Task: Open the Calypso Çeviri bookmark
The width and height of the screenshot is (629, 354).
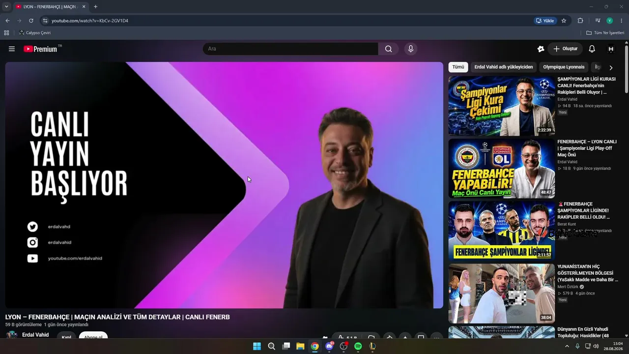Action: click(34, 33)
